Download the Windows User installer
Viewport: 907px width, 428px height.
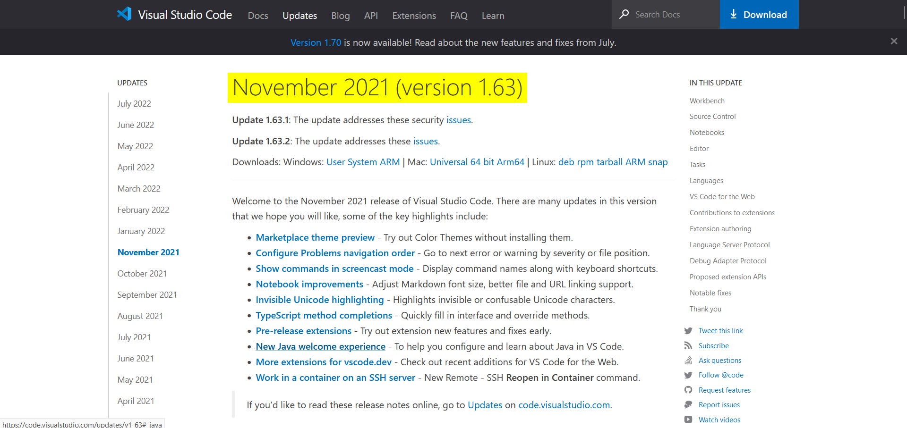click(x=336, y=162)
